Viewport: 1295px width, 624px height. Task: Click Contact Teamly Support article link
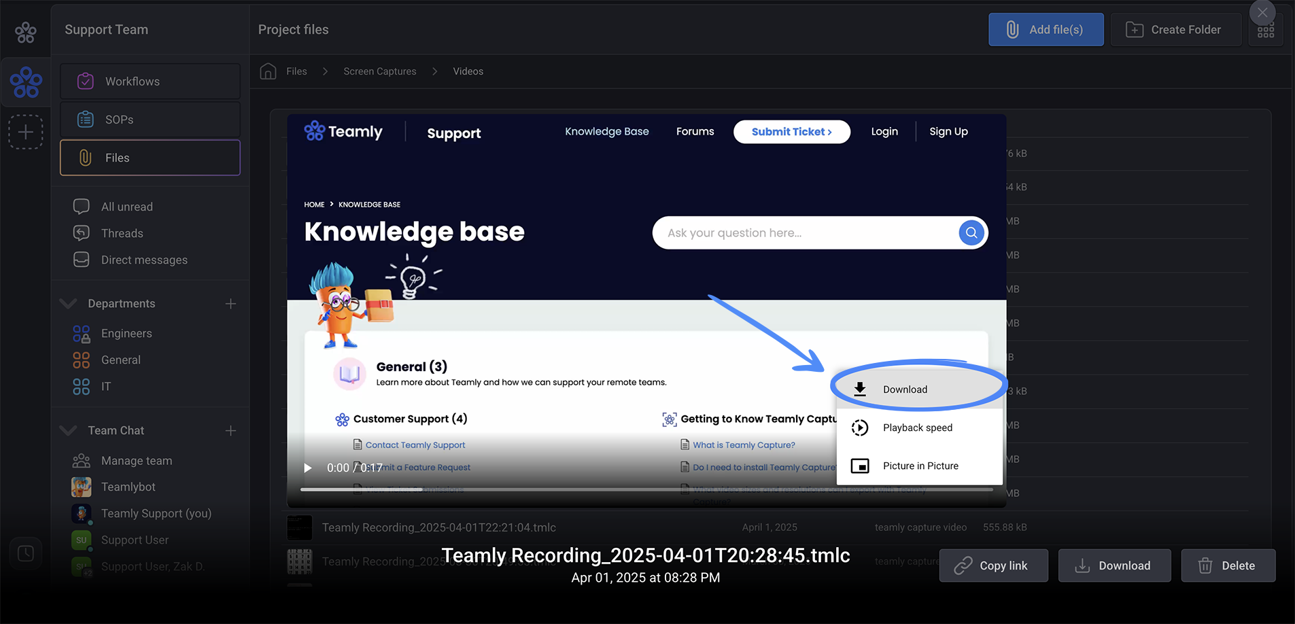(415, 445)
